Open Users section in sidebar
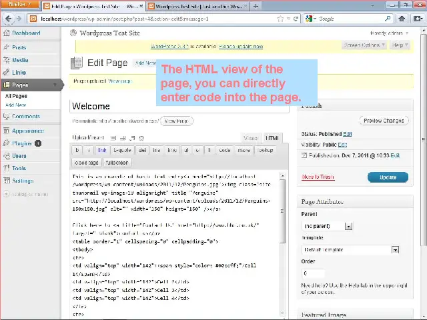 point(19,155)
